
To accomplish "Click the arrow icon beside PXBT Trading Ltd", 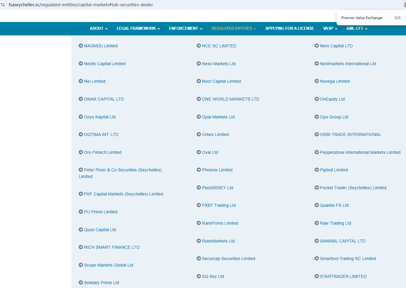I will click(x=199, y=205).
